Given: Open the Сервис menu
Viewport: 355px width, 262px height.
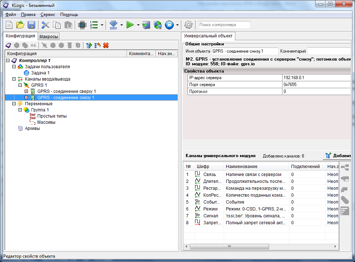Looking at the screenshot, I should coord(48,15).
